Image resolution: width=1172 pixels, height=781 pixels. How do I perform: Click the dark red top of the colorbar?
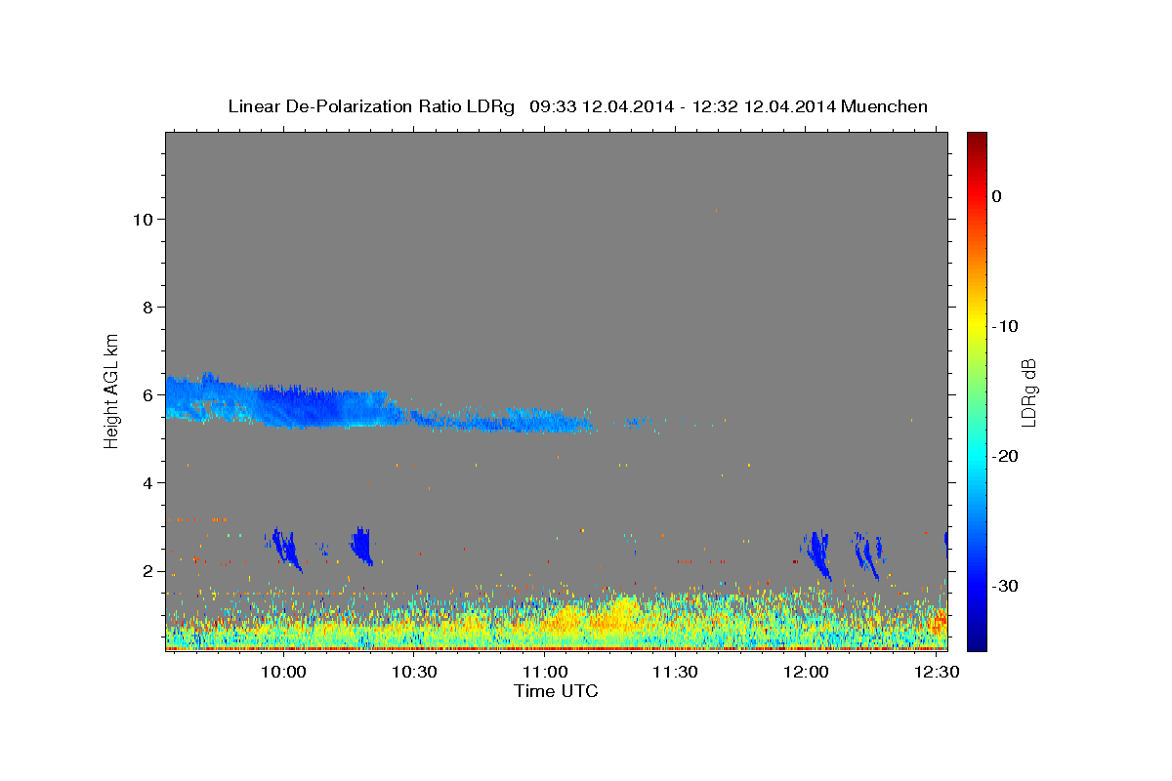point(977,142)
